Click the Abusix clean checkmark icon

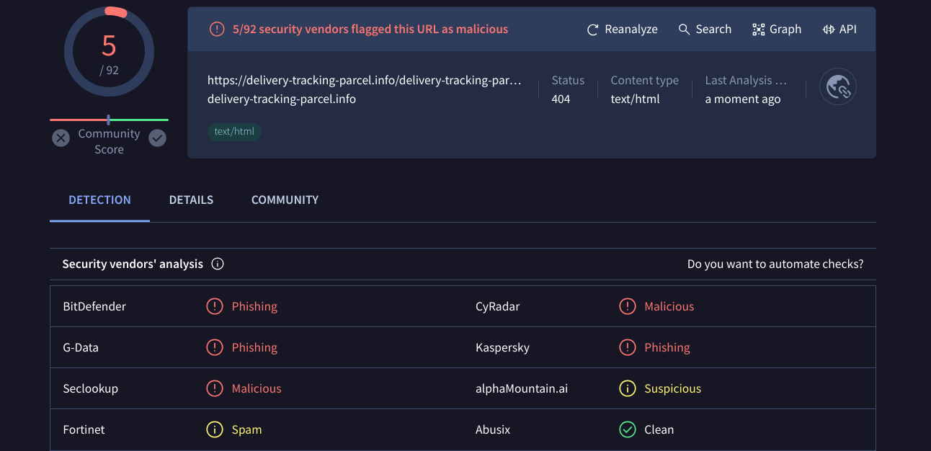628,429
